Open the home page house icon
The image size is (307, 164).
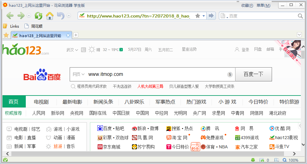pos(50,16)
